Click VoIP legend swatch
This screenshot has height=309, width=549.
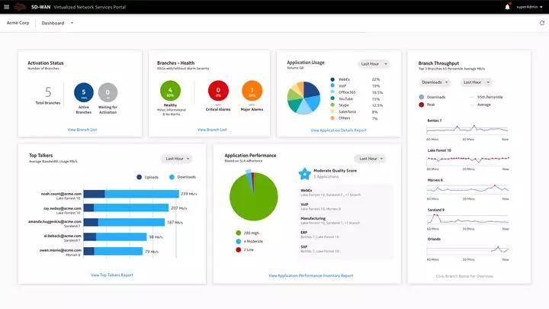click(332, 85)
